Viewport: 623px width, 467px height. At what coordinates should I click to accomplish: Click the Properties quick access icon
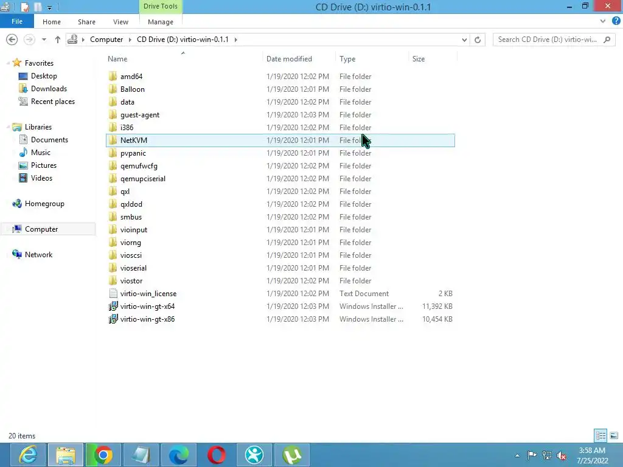coord(24,7)
